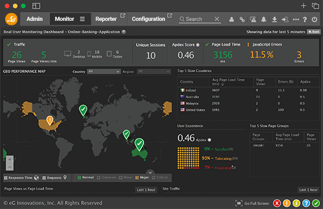Click the download icon in toolbar
Viewport: 323px width, 209px height.
[274, 20]
